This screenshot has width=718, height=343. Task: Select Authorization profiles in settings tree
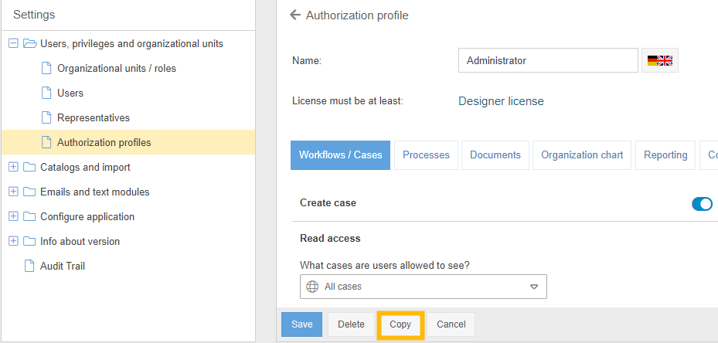(104, 142)
